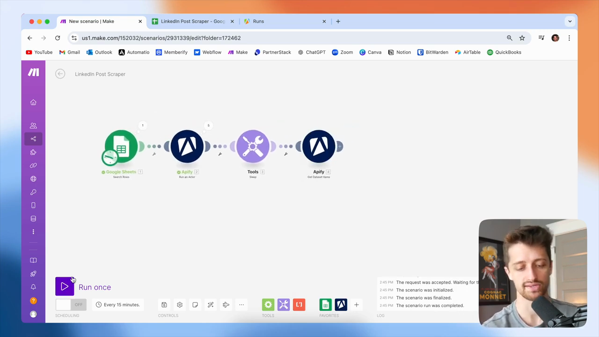This screenshot has width=599, height=337.
Task: Click the filter wrench between Tools and last Apify
Action: [x=285, y=154]
